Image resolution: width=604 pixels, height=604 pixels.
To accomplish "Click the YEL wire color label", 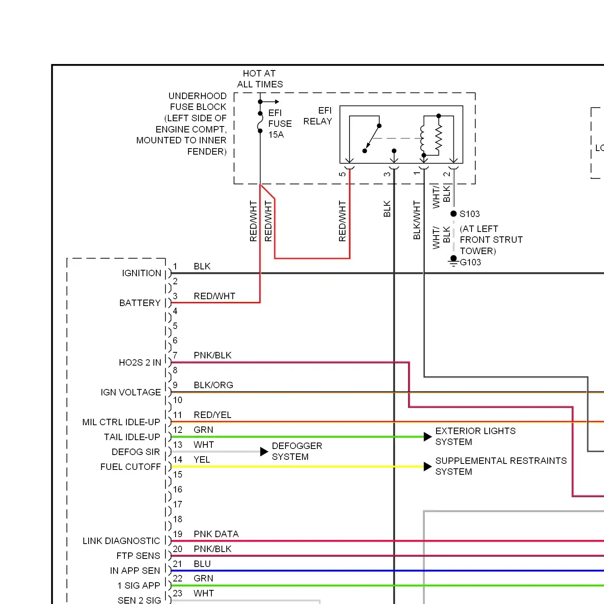I will click(202, 459).
